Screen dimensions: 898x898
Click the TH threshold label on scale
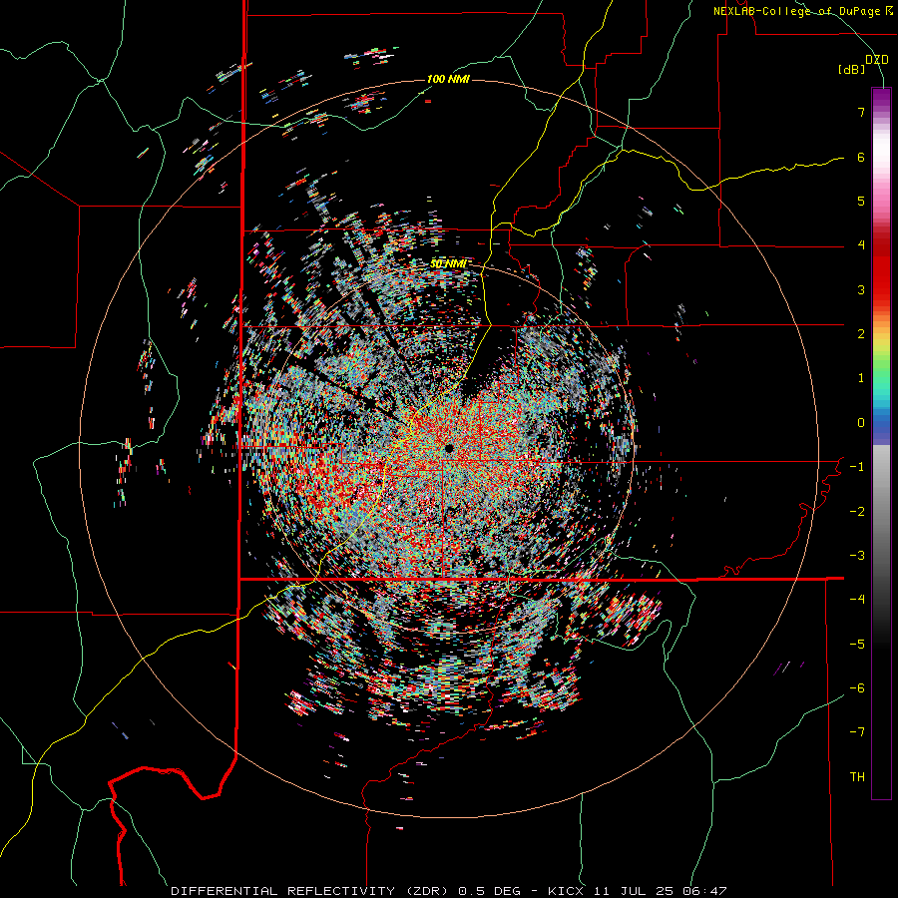857,777
